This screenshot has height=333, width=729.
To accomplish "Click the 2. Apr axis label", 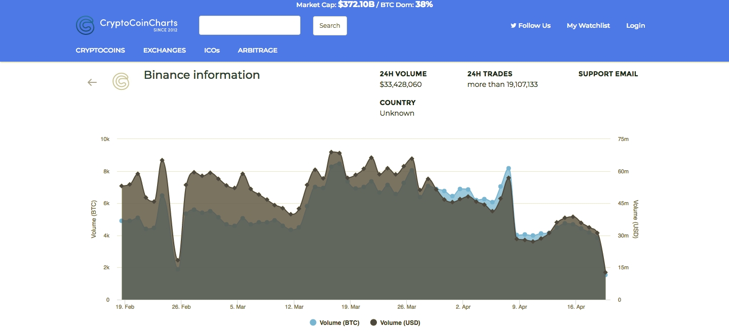I will point(463,307).
